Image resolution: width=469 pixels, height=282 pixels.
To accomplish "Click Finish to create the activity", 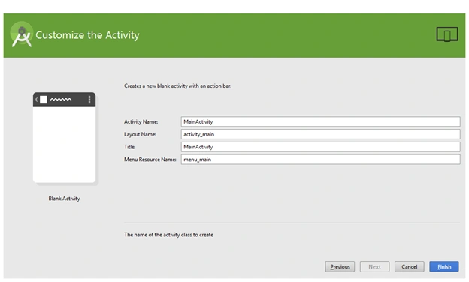I will point(444,266).
